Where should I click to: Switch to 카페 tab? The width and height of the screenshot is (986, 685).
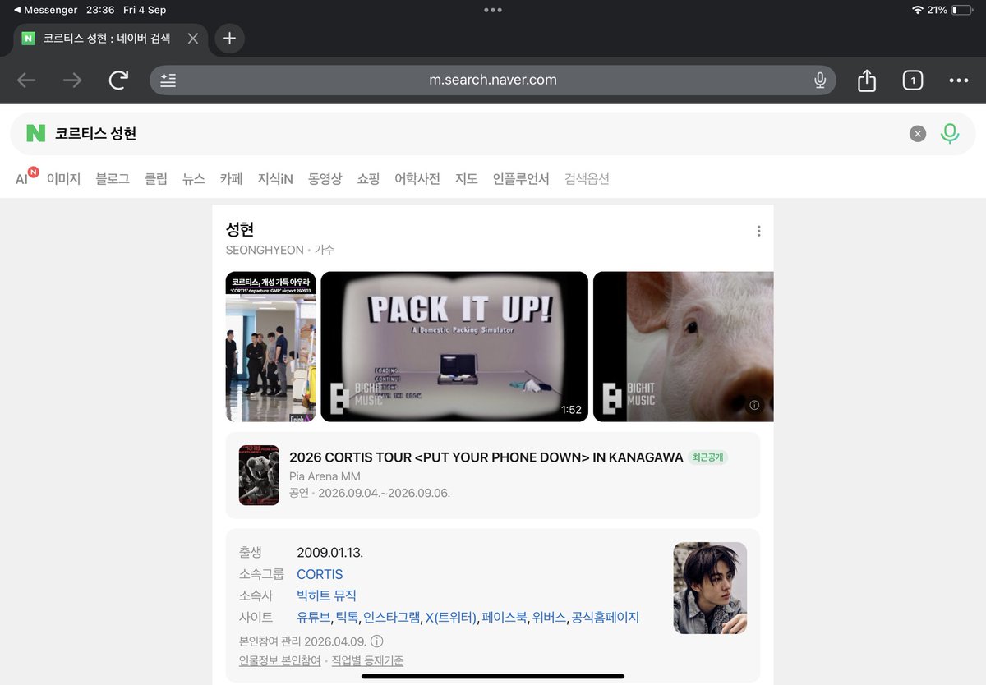point(231,178)
